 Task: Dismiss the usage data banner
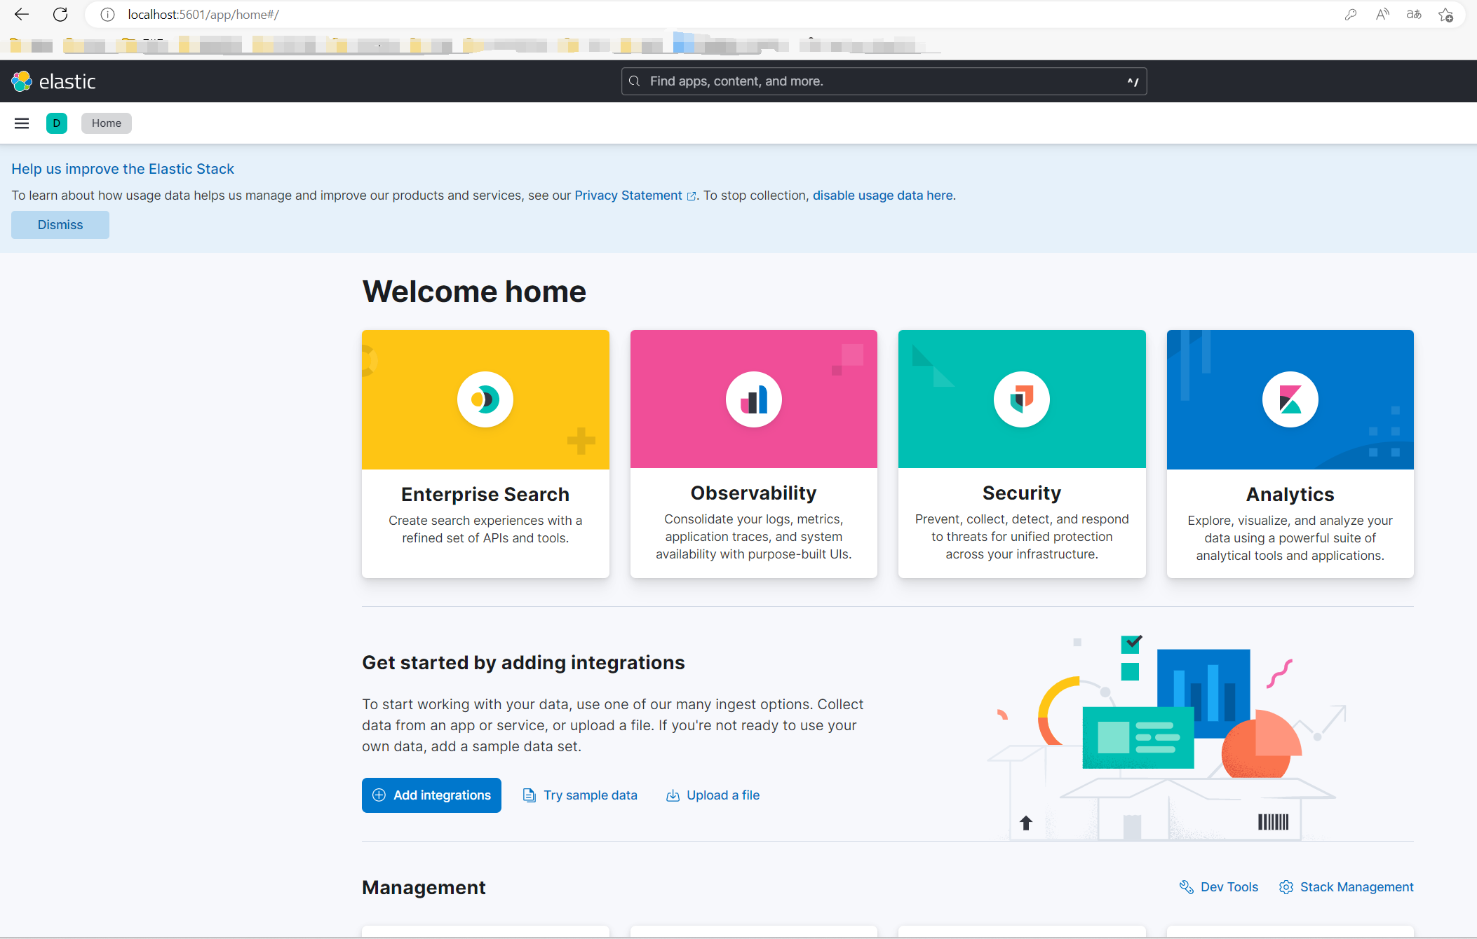[60, 225]
